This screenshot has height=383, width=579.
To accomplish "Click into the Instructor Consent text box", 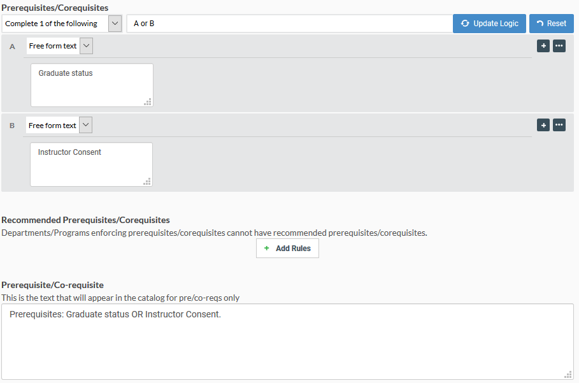I will tap(91, 164).
